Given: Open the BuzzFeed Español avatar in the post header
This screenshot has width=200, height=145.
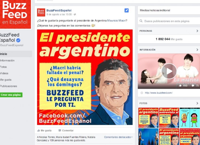Looking at the screenshot, I should click(x=41, y=12).
